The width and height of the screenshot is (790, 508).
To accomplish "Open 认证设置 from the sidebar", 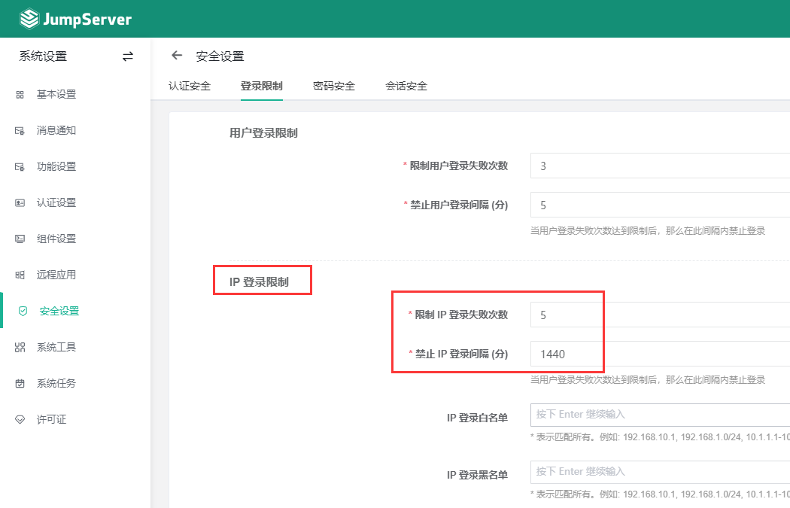I will [x=53, y=202].
